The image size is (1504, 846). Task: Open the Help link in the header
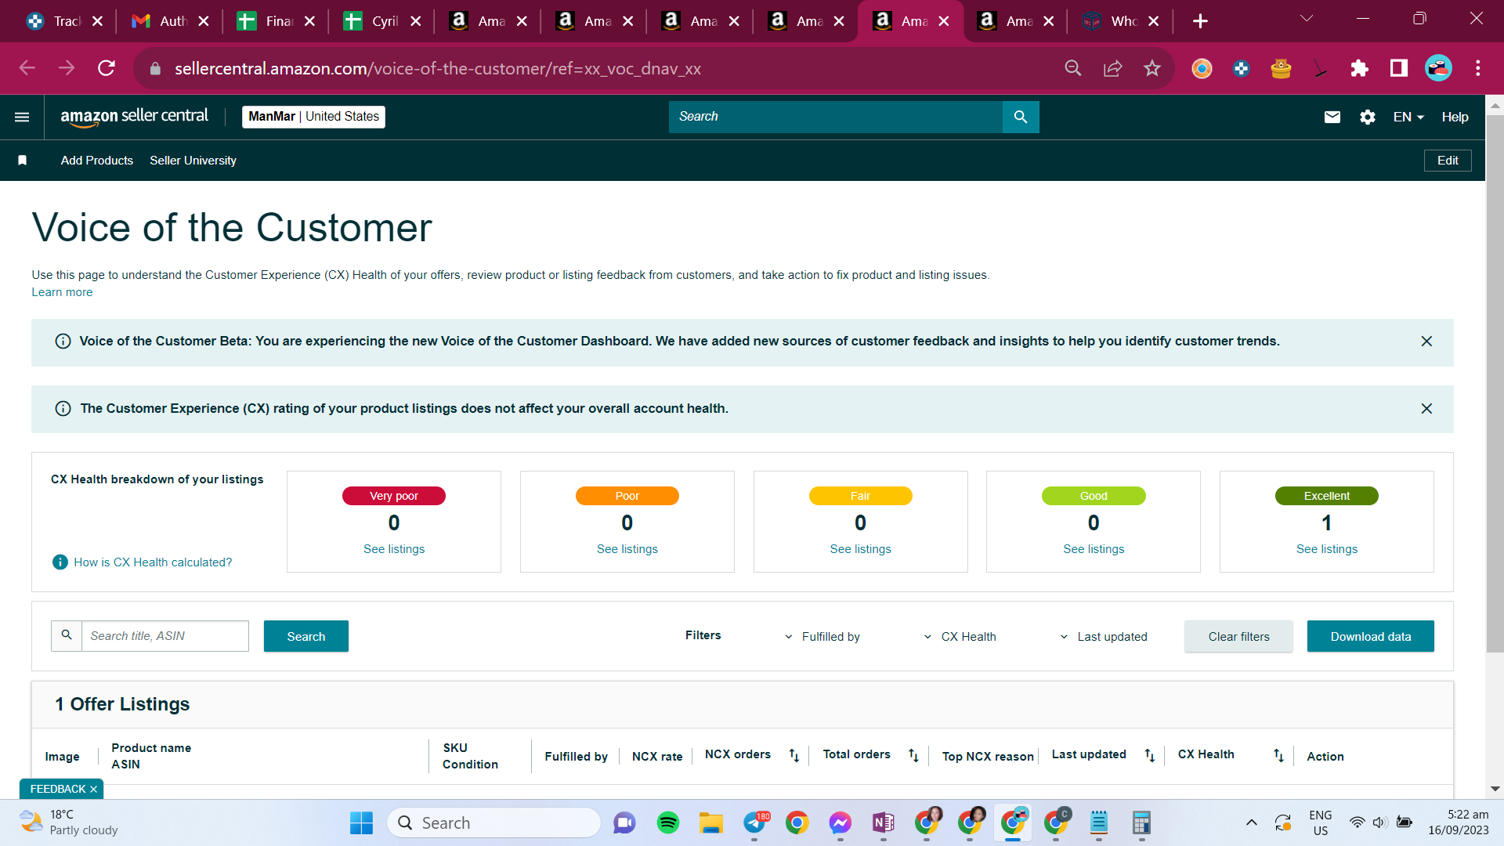[1455, 117]
